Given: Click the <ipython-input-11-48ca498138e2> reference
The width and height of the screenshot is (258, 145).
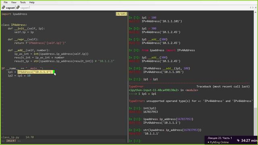Looking at the screenshot, I should 154,90.
